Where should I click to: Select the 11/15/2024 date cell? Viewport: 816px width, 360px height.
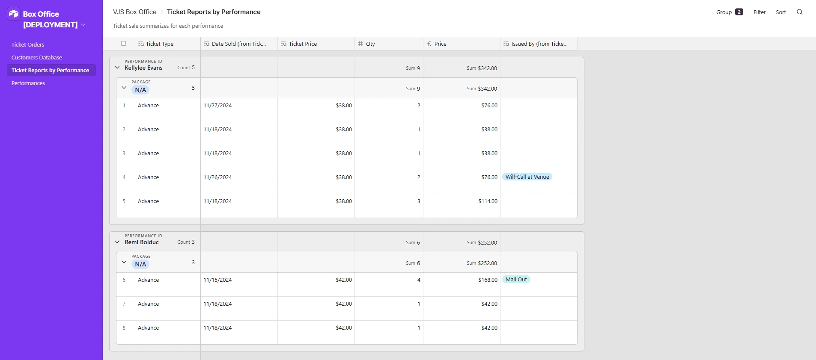pos(239,285)
